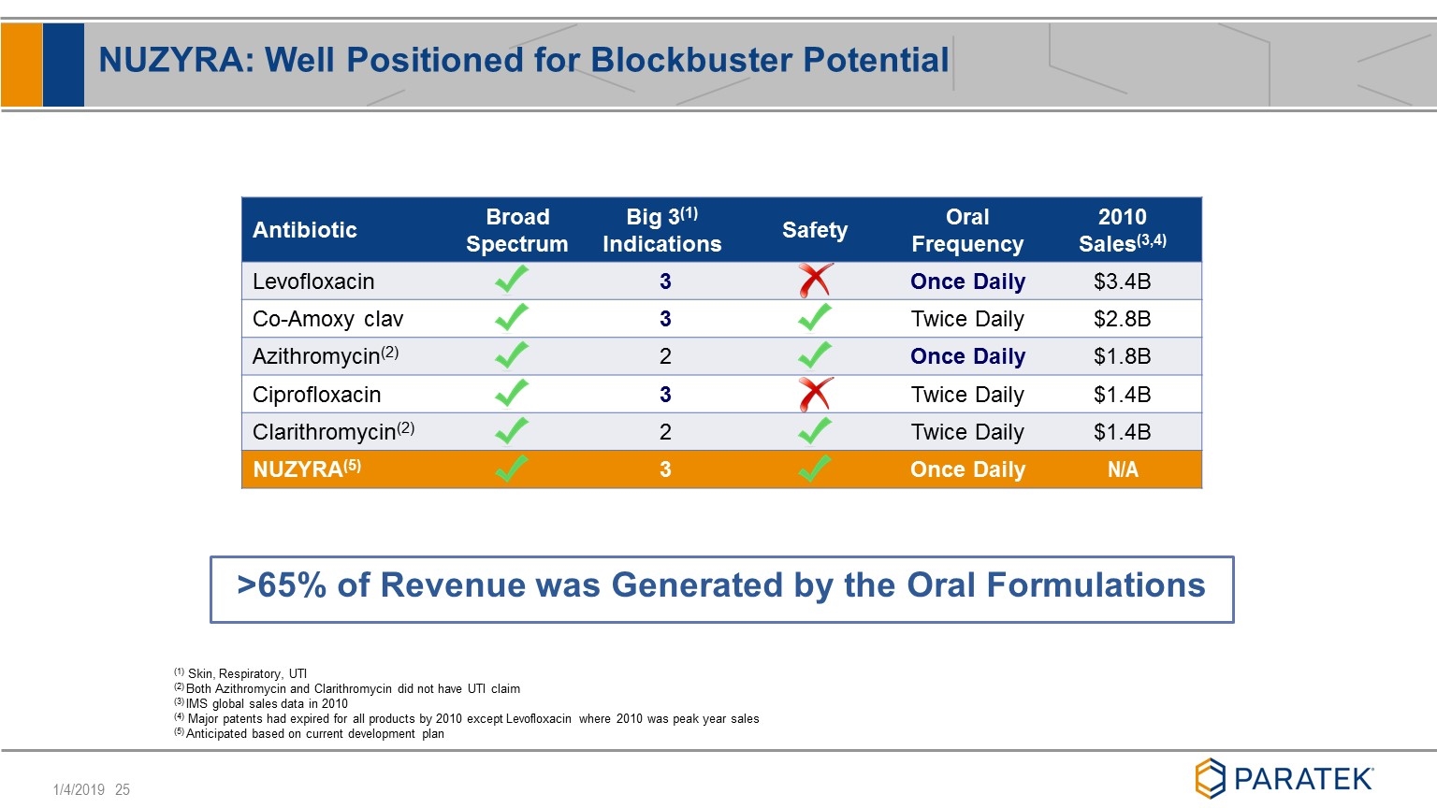Click the $2.8B sales value
Screen dimensions: 1437x808
1123,319
